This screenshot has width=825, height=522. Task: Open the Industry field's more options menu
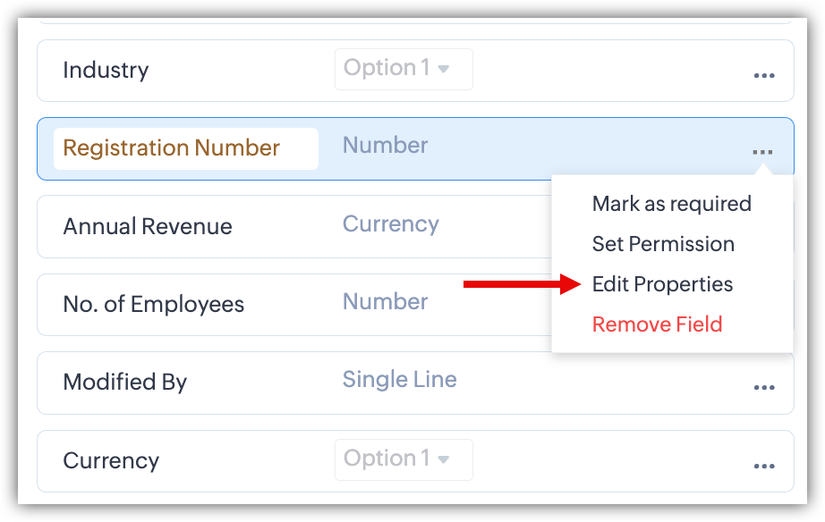[x=764, y=76]
